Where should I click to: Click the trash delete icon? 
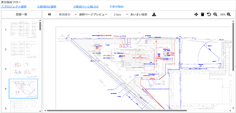203,14
